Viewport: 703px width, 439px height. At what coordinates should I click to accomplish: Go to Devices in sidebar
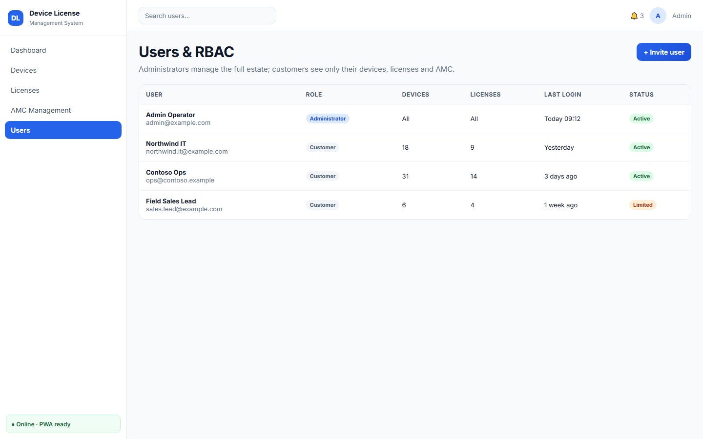point(63,70)
